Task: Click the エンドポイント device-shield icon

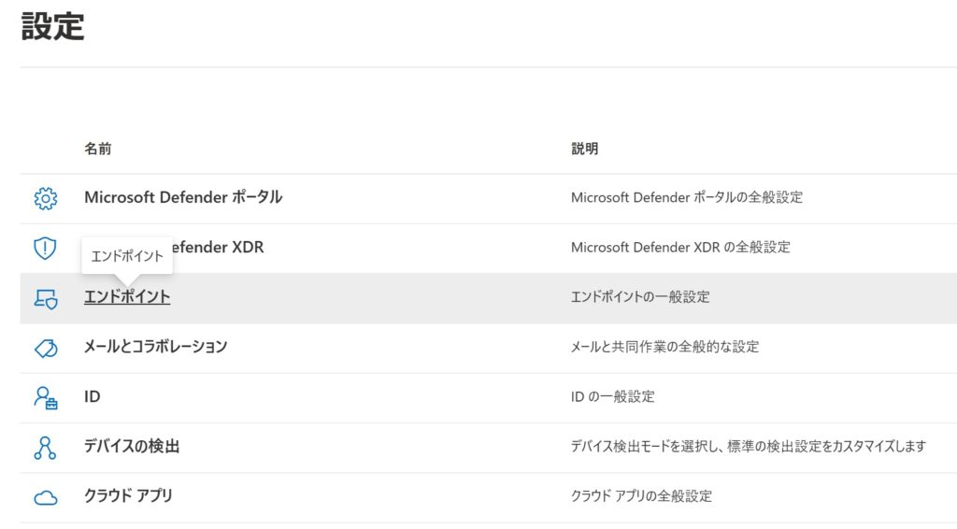Action: tap(45, 298)
